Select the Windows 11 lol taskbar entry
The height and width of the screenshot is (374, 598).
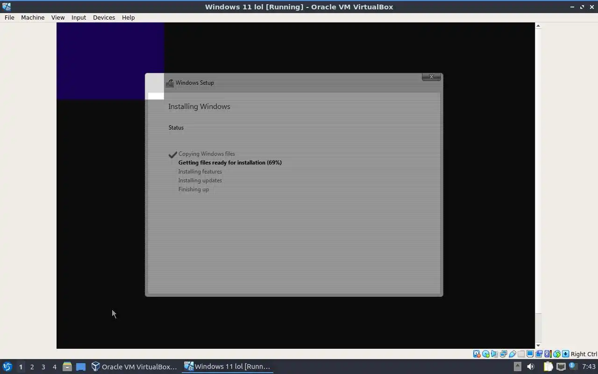point(228,367)
